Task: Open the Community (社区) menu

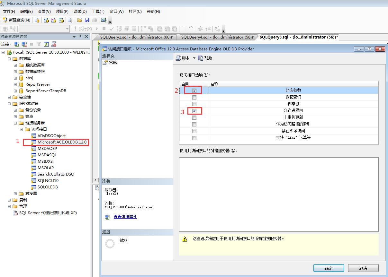Action: [x=135, y=12]
